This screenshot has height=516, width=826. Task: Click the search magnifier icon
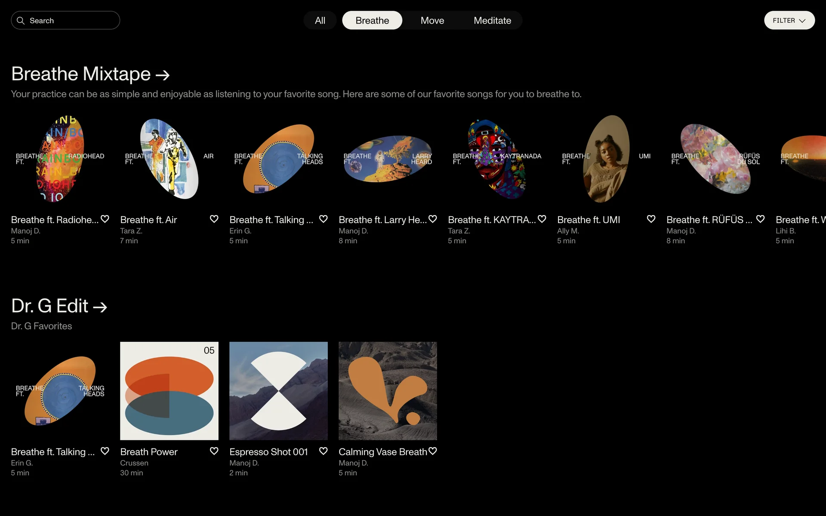tap(20, 21)
